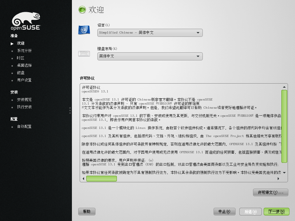The width and height of the screenshot is (295, 221).
Task: Click the openSUSE chameleon logo
Action: [x=25, y=21]
